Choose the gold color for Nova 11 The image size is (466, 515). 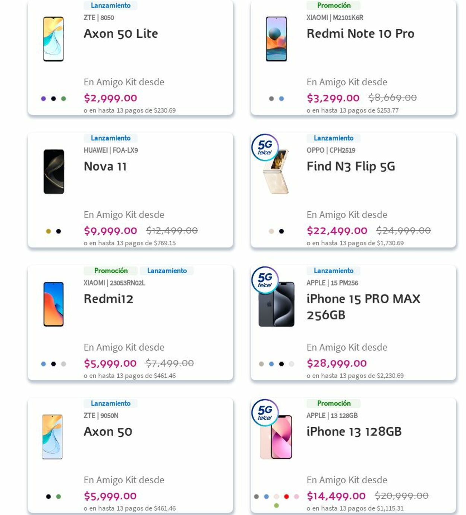[48, 231]
